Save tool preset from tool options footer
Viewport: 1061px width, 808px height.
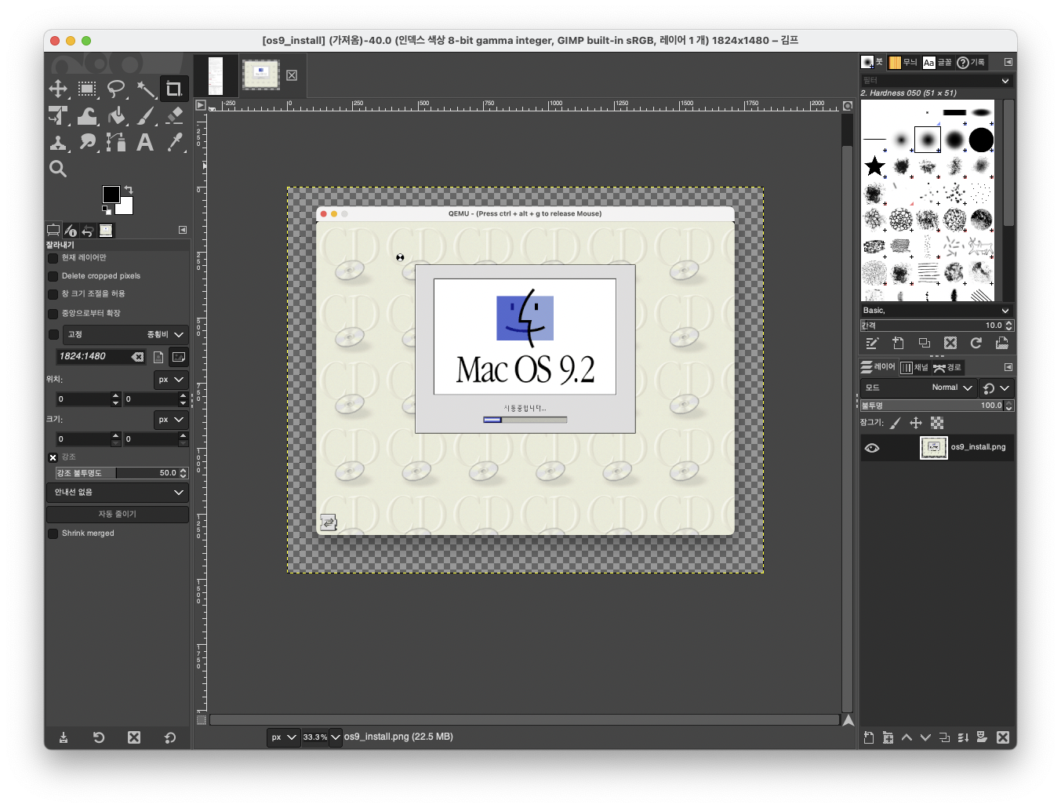click(x=64, y=737)
